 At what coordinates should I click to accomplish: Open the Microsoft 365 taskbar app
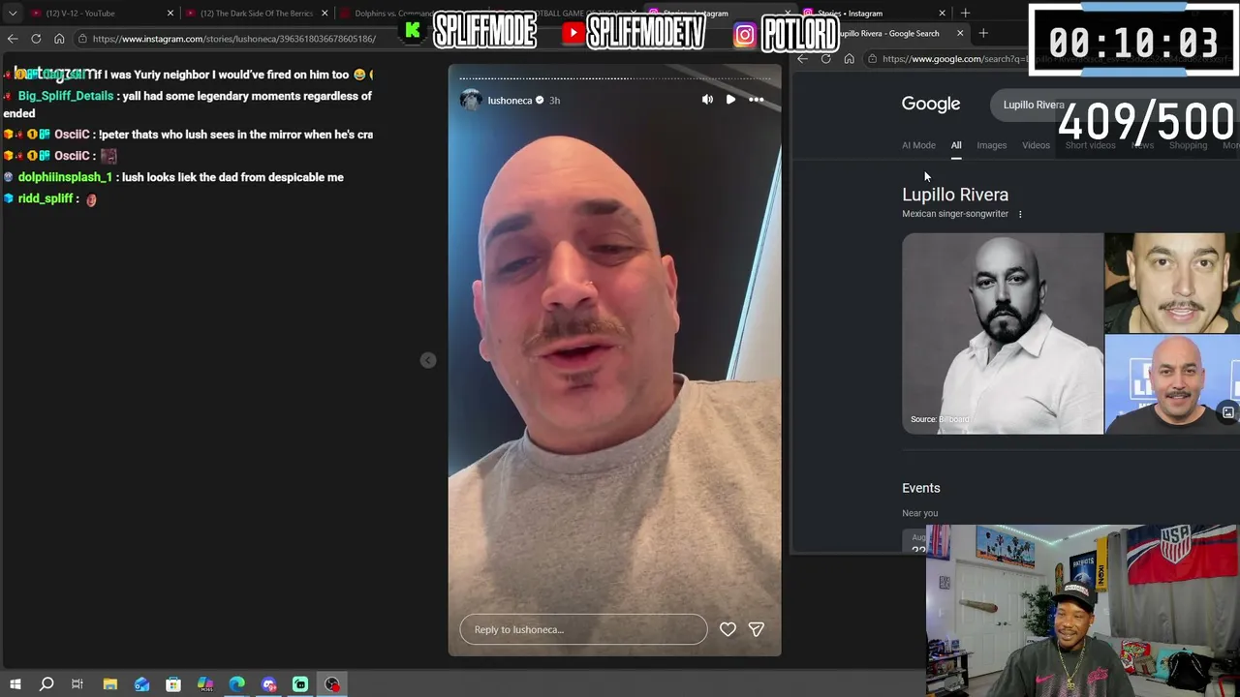click(x=205, y=684)
